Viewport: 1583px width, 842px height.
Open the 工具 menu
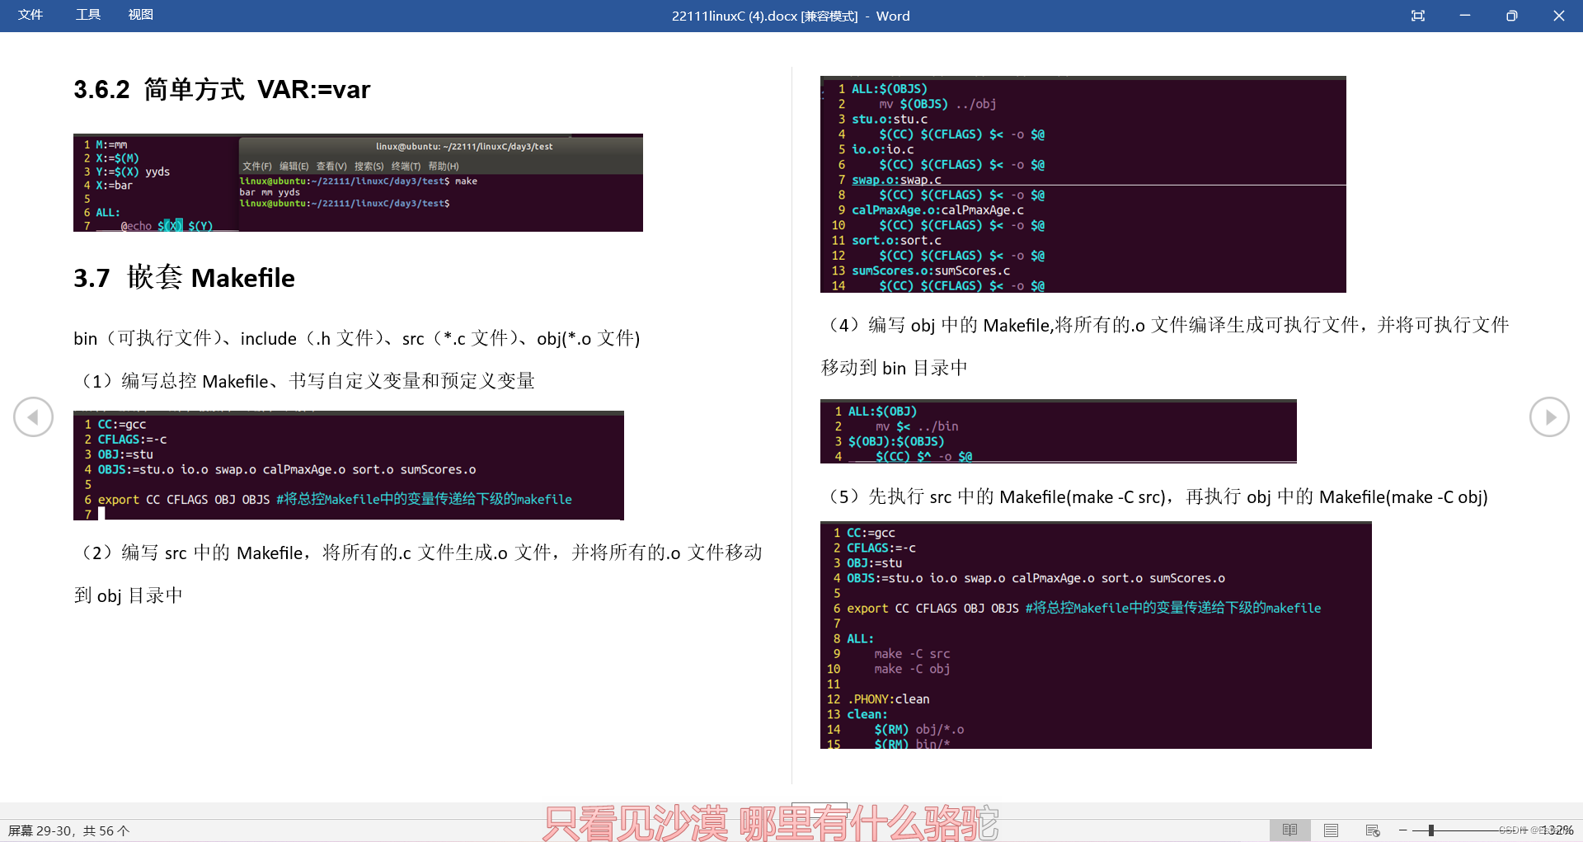coord(87,15)
